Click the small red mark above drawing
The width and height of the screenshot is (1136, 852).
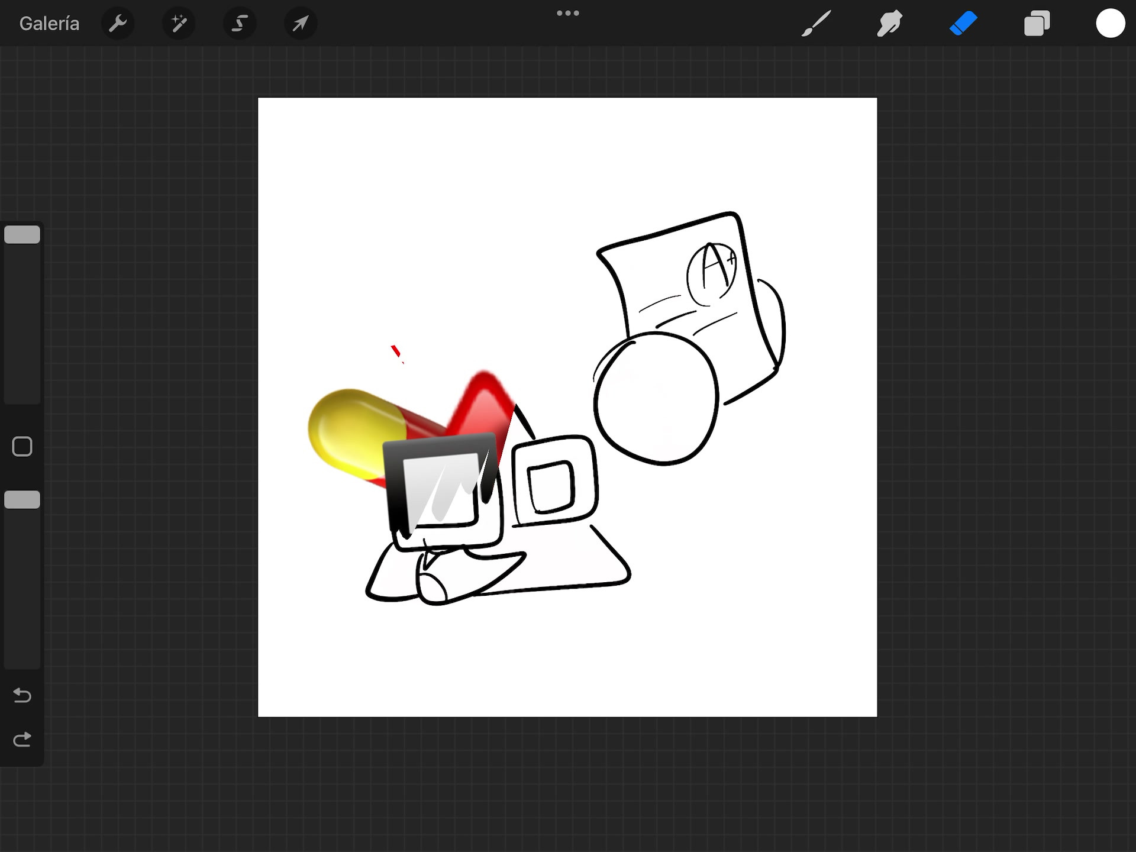click(396, 352)
